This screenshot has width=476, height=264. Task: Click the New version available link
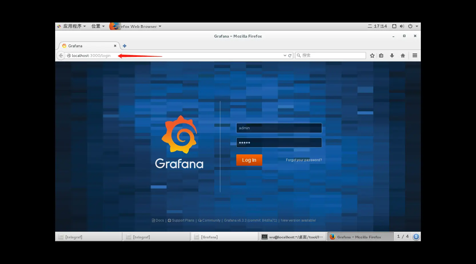click(298, 220)
